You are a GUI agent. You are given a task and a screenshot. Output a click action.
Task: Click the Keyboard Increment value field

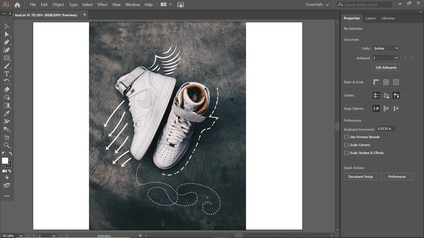pyautogui.click(x=386, y=129)
